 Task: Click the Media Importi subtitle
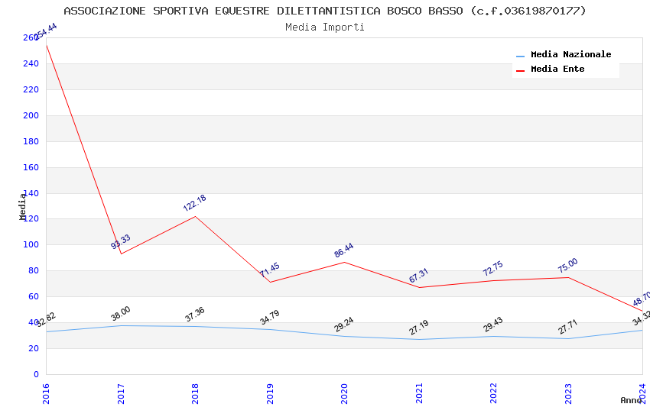pyautogui.click(x=324, y=27)
